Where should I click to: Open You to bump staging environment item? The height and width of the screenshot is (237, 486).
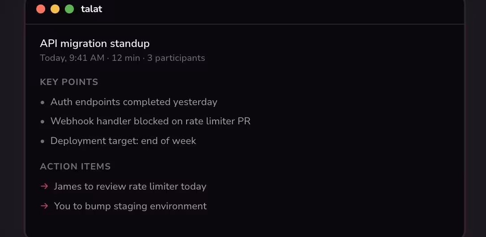[x=130, y=206]
